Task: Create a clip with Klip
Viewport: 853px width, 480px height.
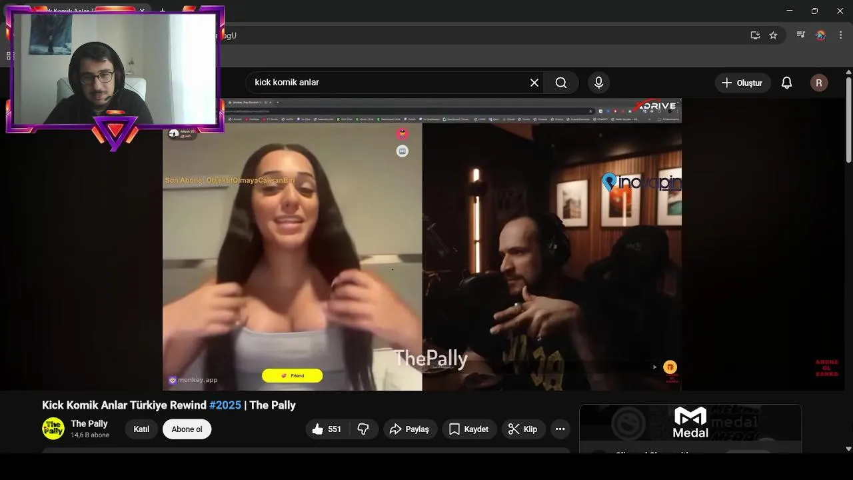Action: pos(523,429)
